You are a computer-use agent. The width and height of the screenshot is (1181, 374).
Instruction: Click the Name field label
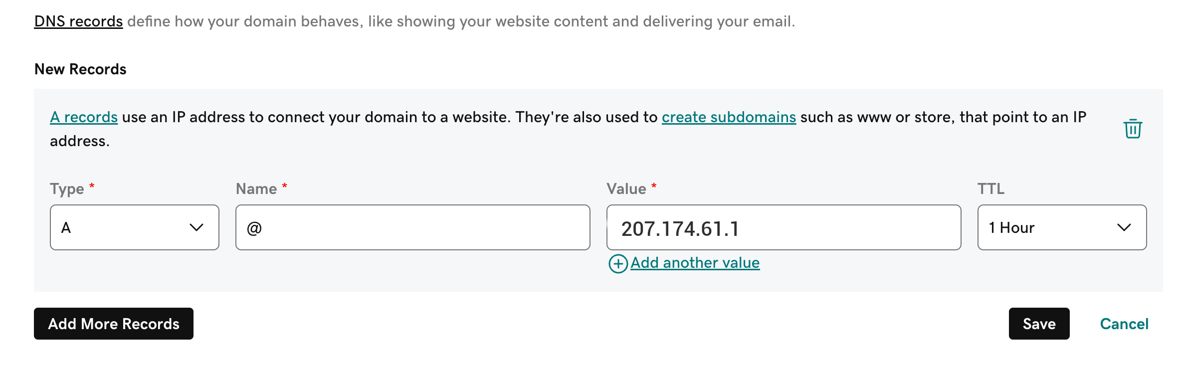pyautogui.click(x=256, y=189)
